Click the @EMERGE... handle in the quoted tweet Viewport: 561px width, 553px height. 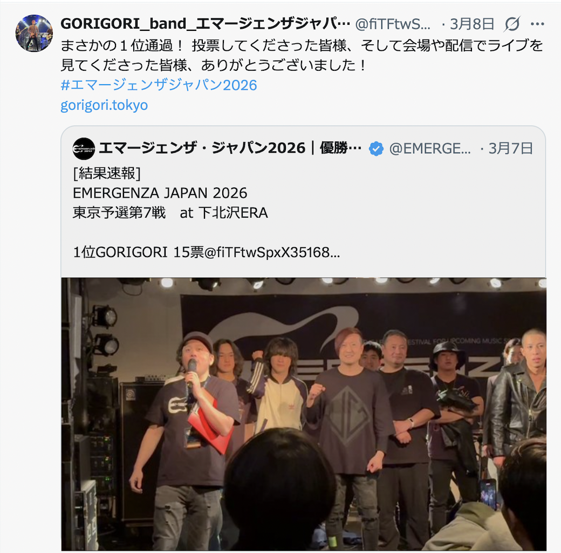coord(430,149)
